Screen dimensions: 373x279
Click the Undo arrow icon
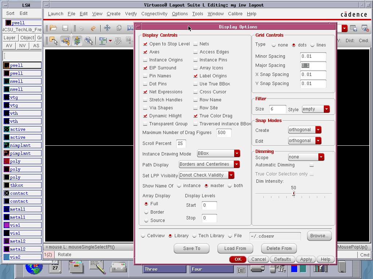(x=82, y=28)
